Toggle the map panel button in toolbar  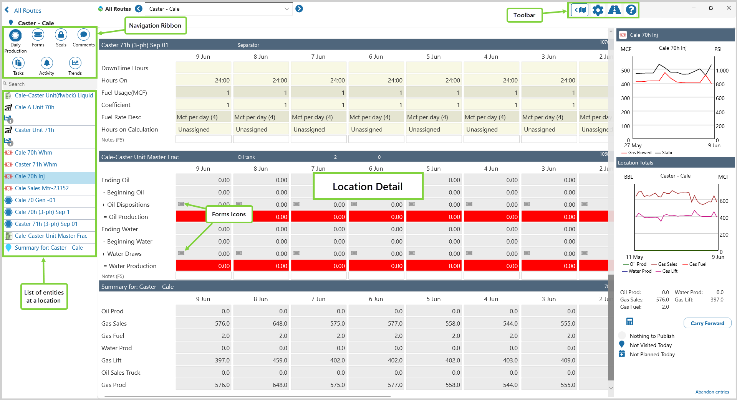tap(580, 10)
